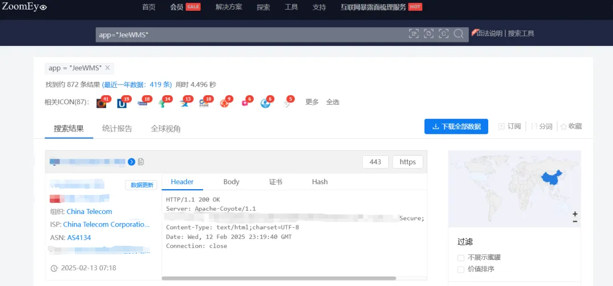Click 下载全部数据 button
Viewport: 613px width, 286px height.
(456, 126)
